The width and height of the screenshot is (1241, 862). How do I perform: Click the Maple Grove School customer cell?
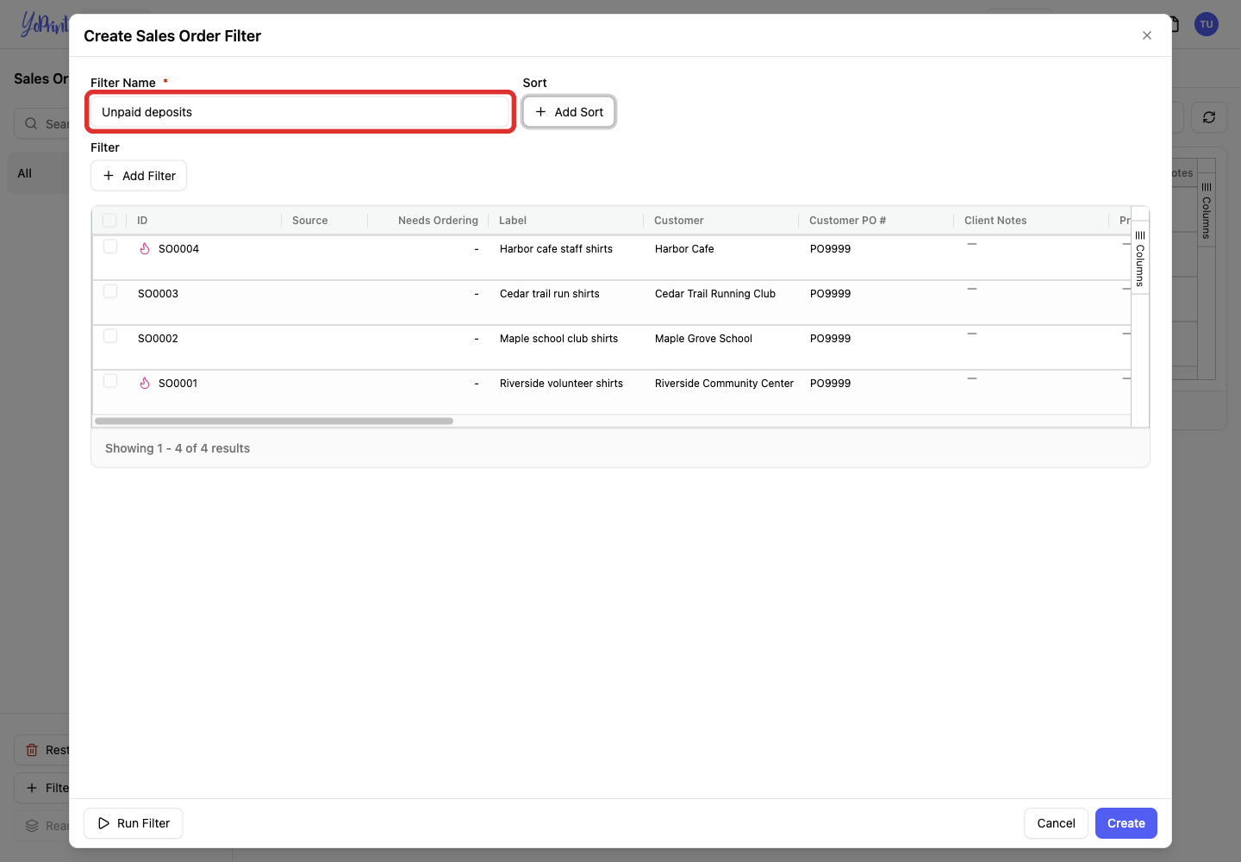point(703,339)
